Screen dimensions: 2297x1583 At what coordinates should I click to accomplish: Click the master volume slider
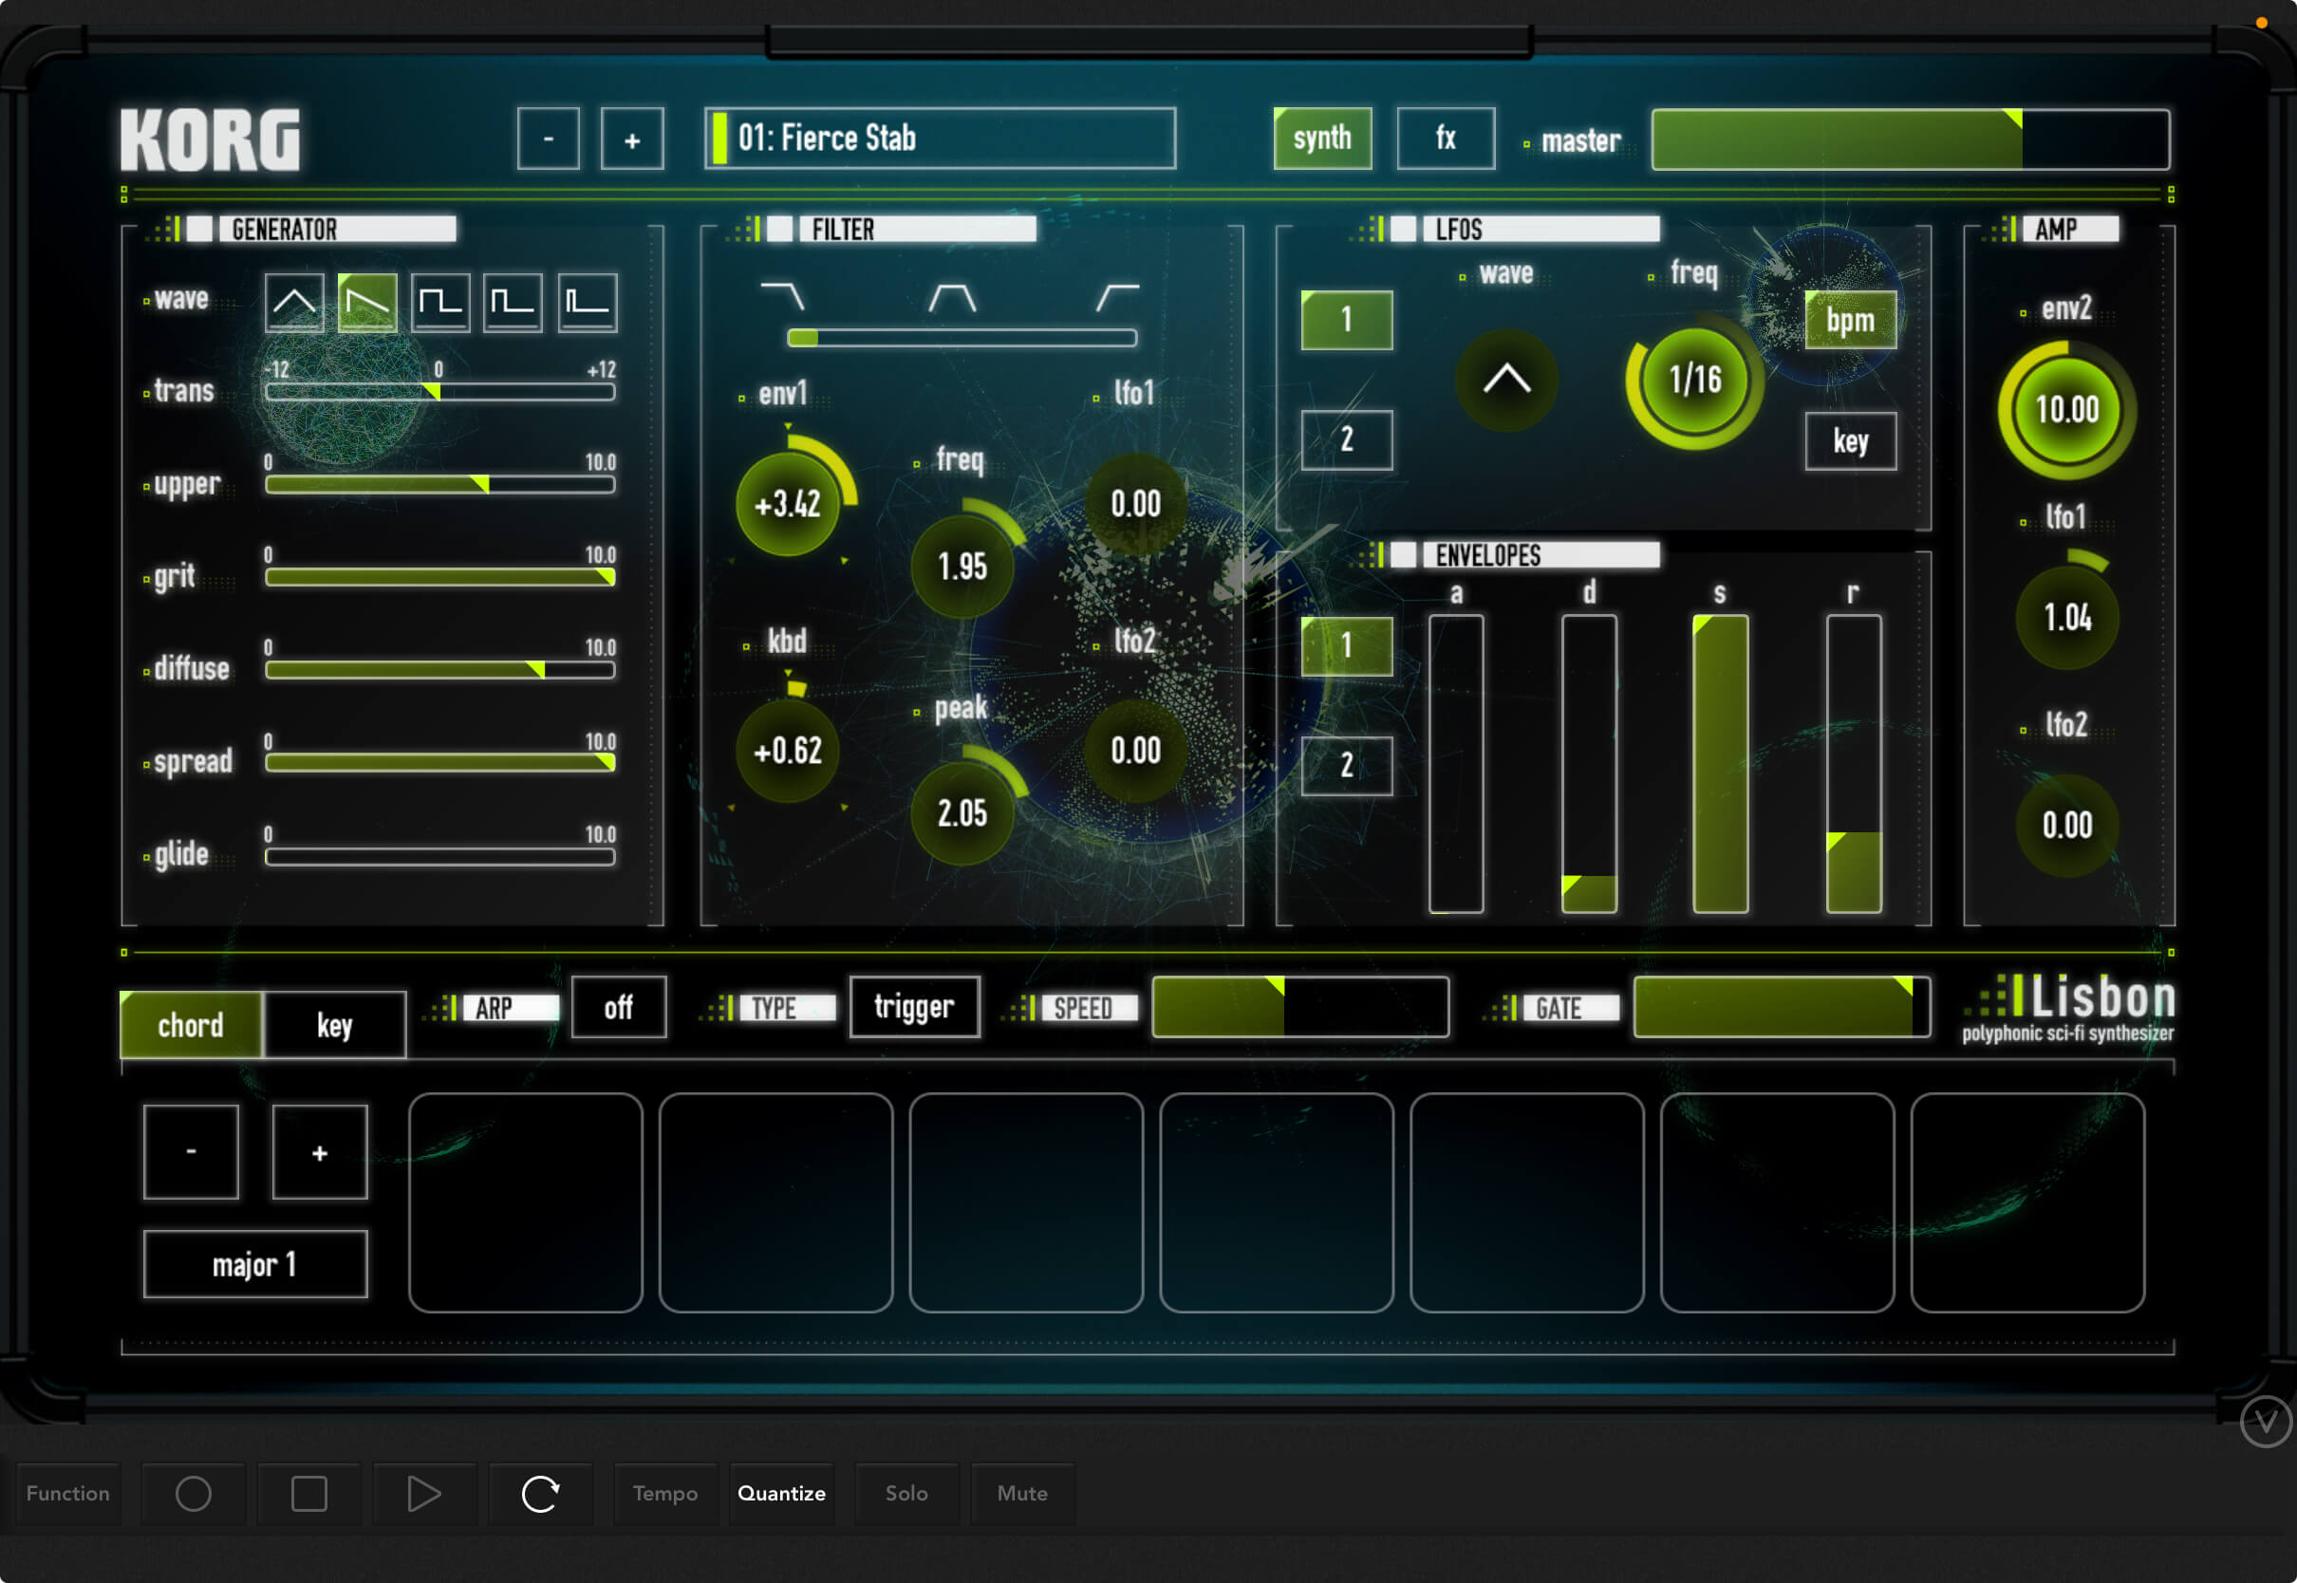coord(1910,139)
